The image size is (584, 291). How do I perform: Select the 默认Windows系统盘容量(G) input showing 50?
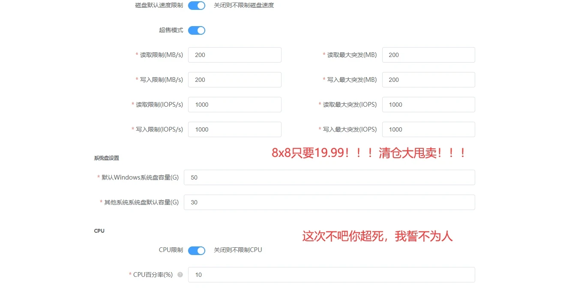(329, 177)
